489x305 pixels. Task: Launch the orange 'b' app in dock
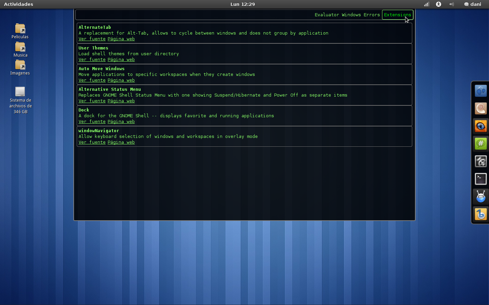pyautogui.click(x=481, y=214)
